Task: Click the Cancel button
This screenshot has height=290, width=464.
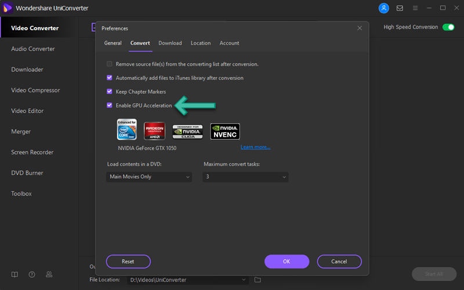Action: [339, 262]
